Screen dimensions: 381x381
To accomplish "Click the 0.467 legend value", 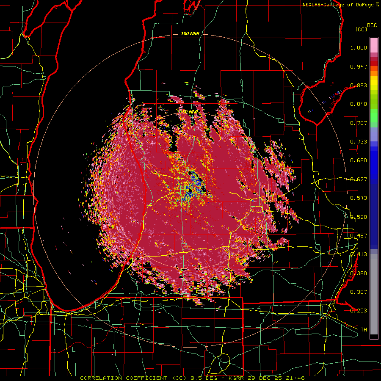I will [x=359, y=236].
